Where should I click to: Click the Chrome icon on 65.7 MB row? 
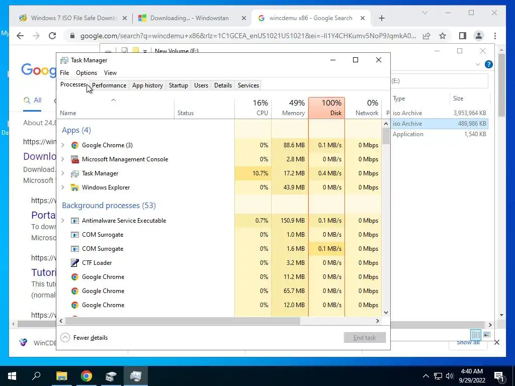(x=75, y=291)
